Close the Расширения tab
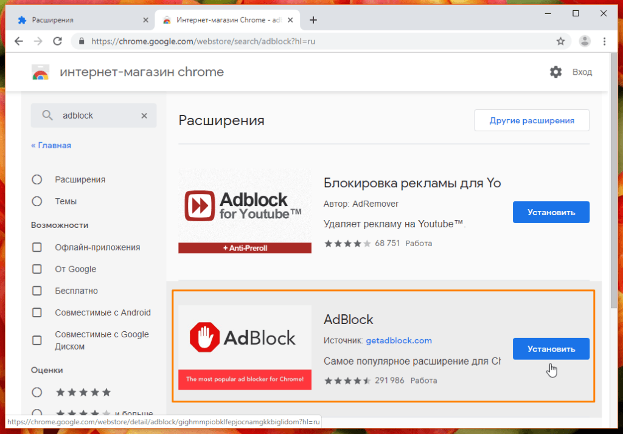Image resolution: width=623 pixels, height=434 pixels. 146,20
